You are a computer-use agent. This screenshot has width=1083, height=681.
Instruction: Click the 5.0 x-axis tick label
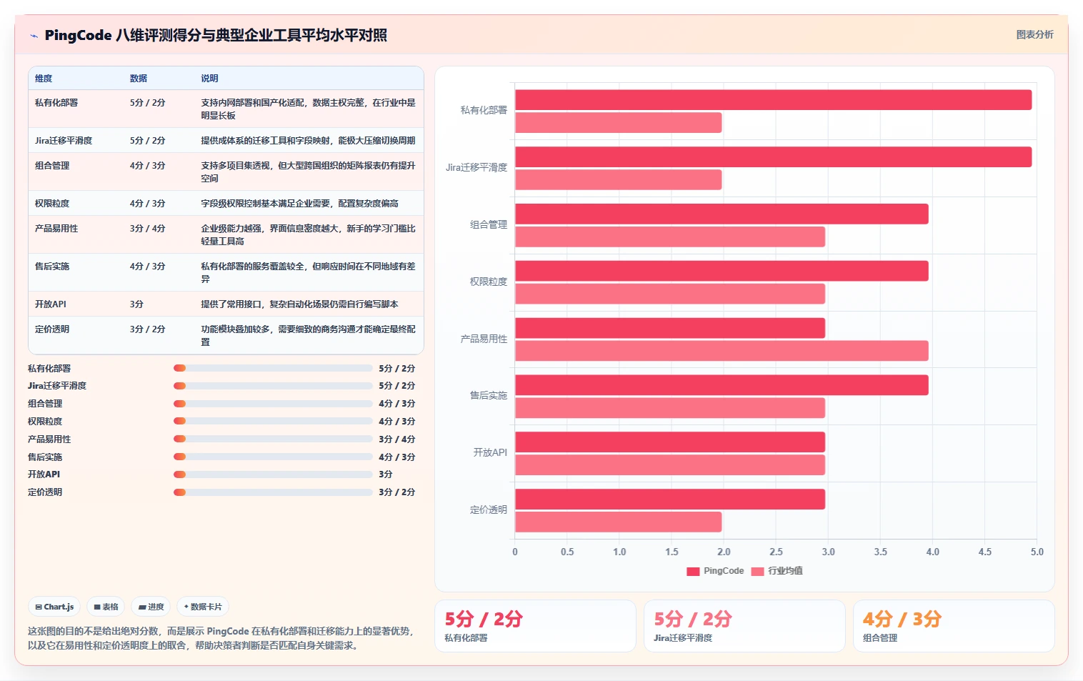pos(1037,552)
